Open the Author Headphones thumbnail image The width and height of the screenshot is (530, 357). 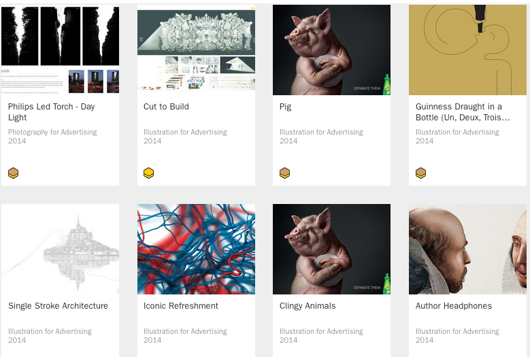point(467,249)
